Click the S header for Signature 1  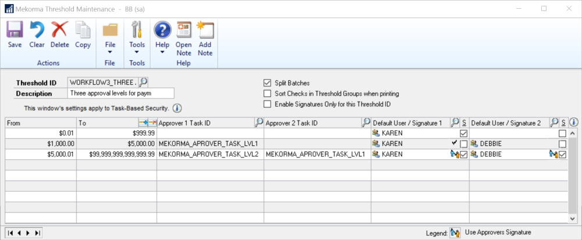coord(464,123)
